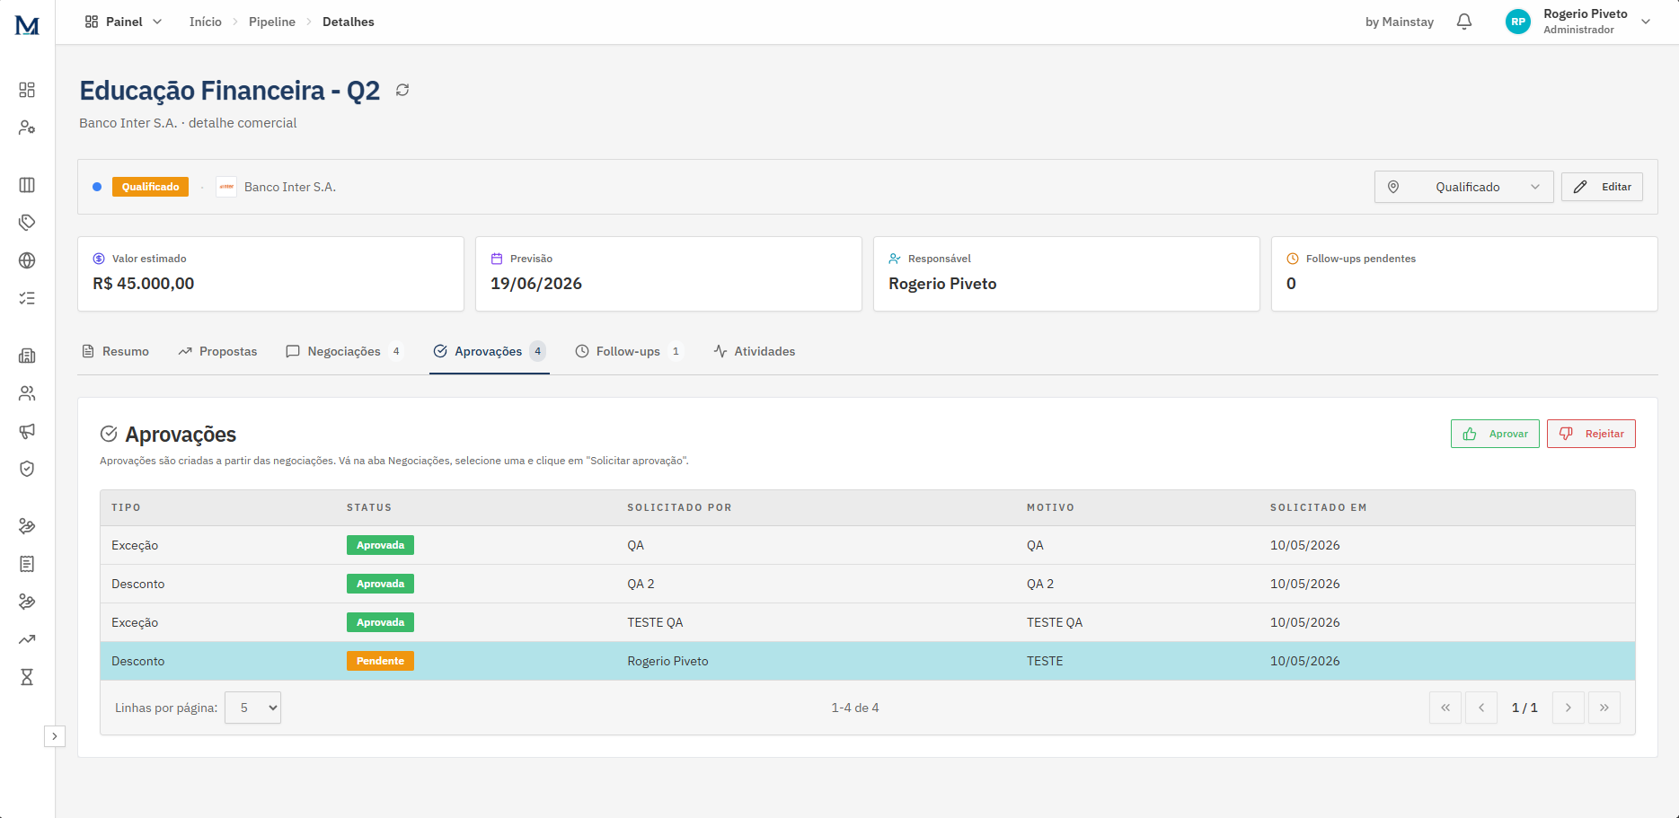Click the Pipeline breadcrumb link
The image size is (1679, 818).
(272, 22)
